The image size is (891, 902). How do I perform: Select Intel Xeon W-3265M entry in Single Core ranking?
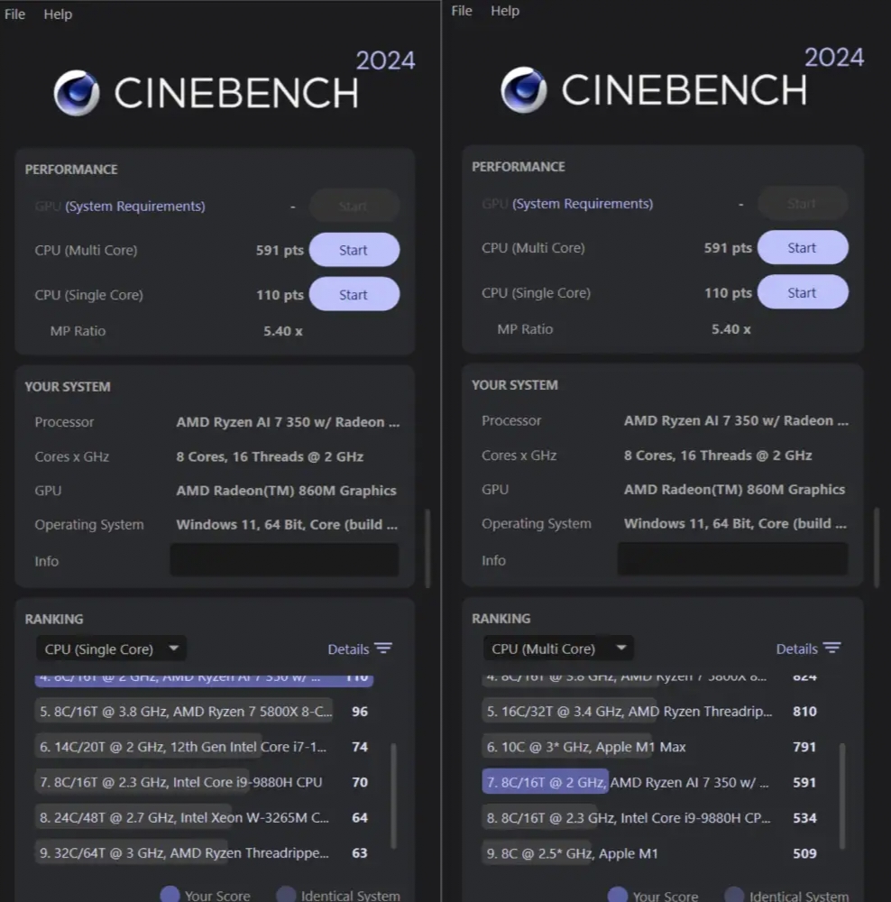[183, 817]
